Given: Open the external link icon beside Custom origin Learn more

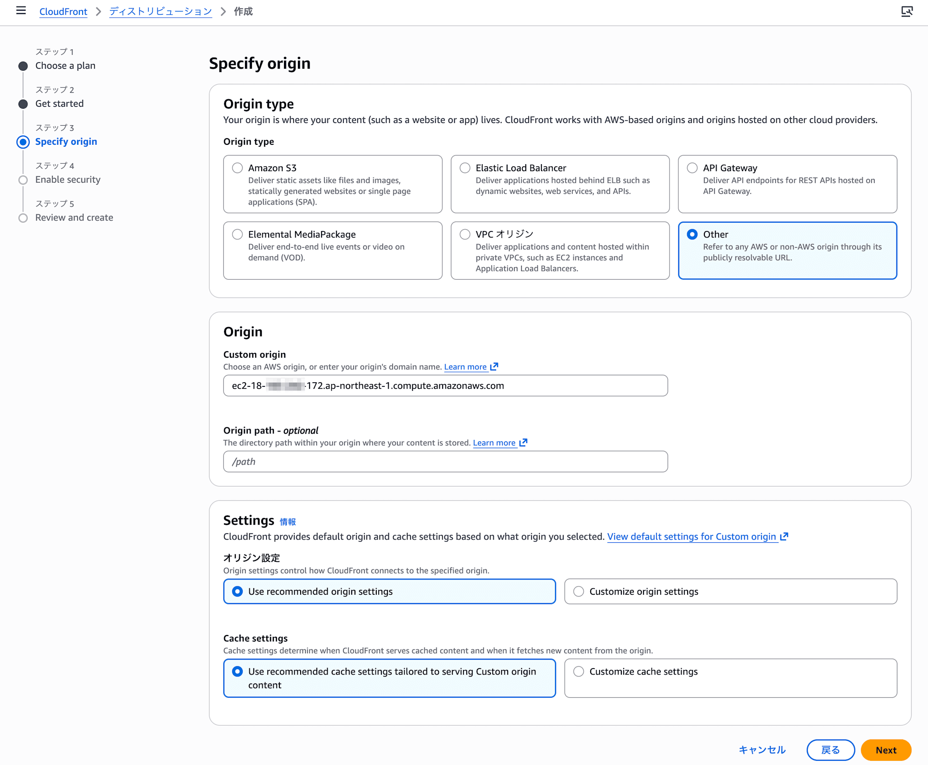Looking at the screenshot, I should (x=495, y=366).
